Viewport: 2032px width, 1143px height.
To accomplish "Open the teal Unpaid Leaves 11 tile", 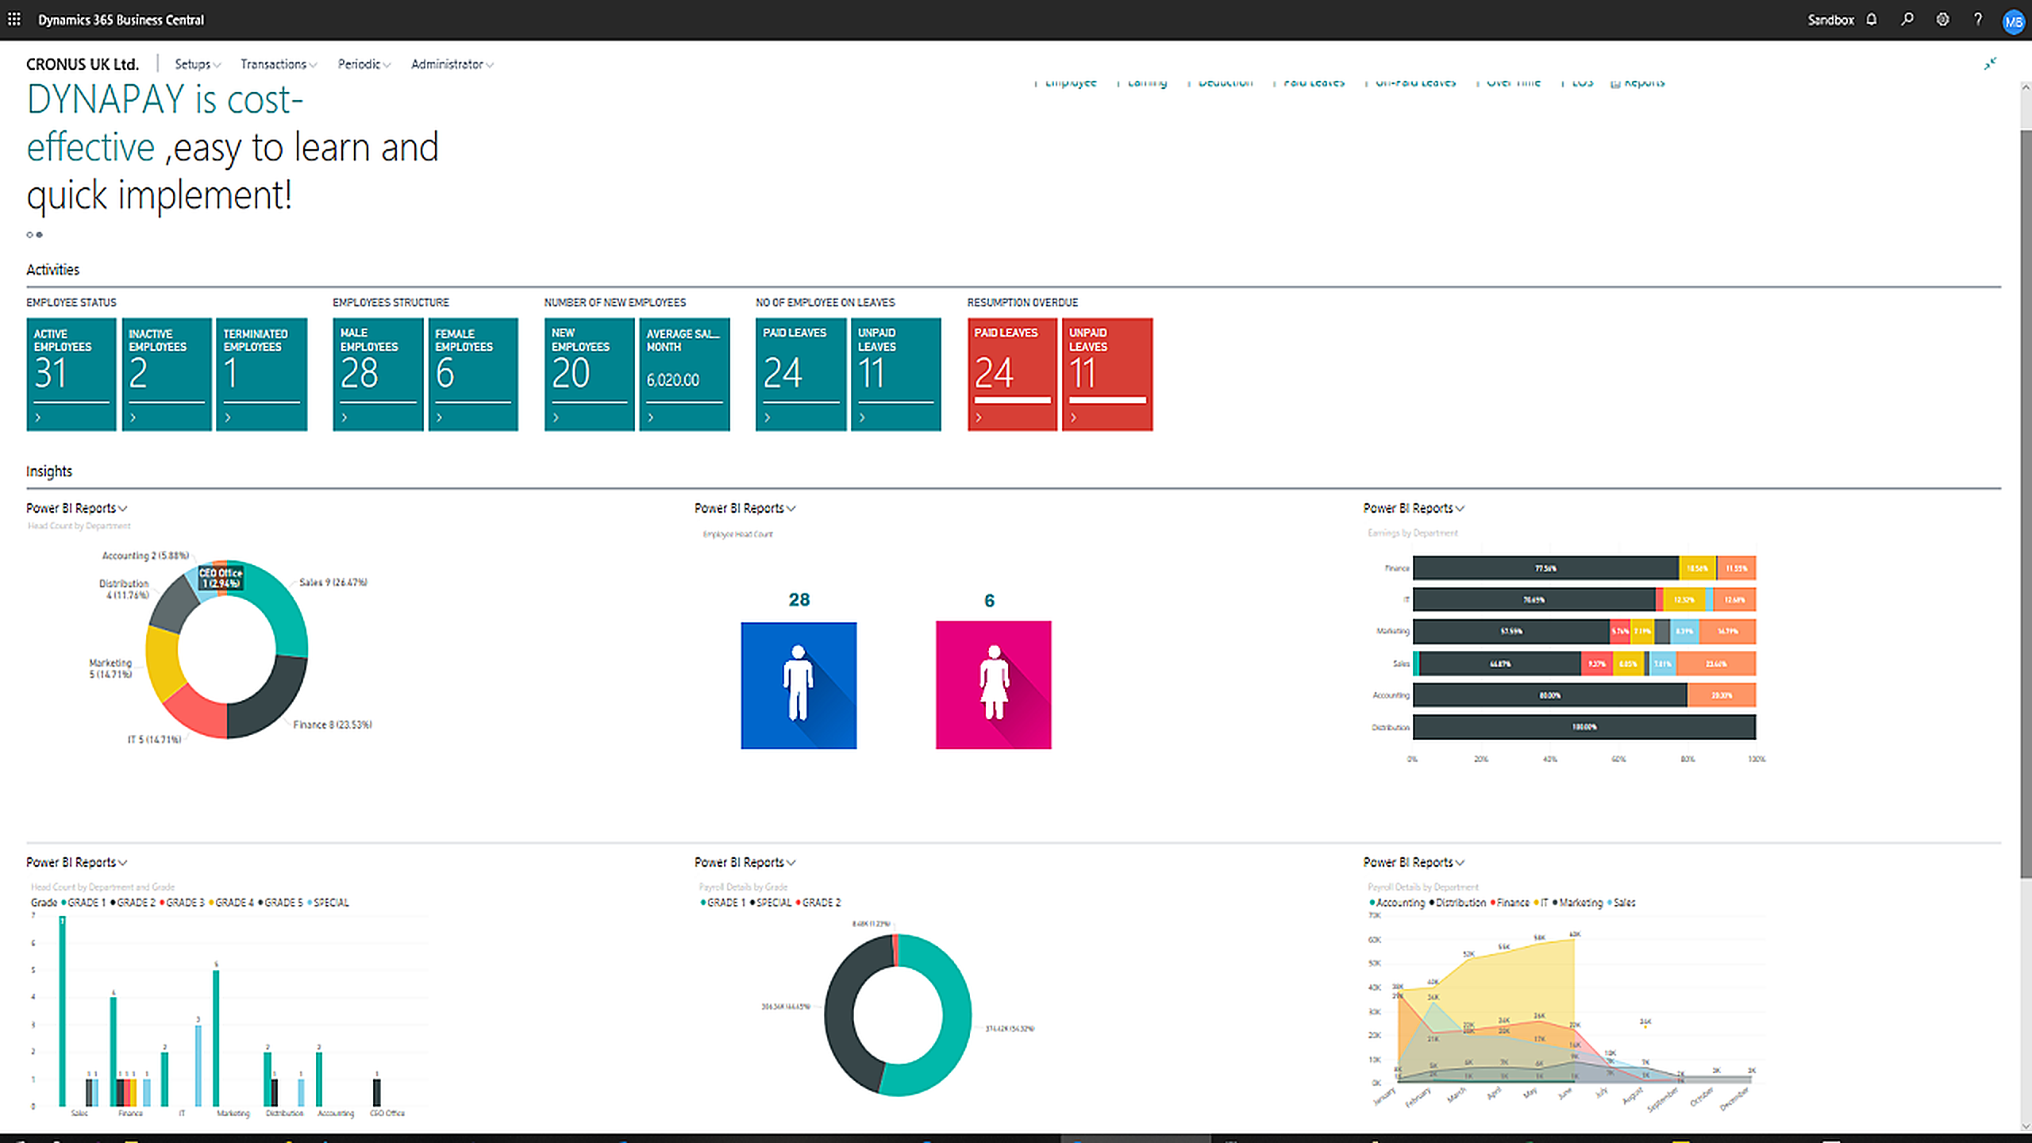I will (895, 374).
